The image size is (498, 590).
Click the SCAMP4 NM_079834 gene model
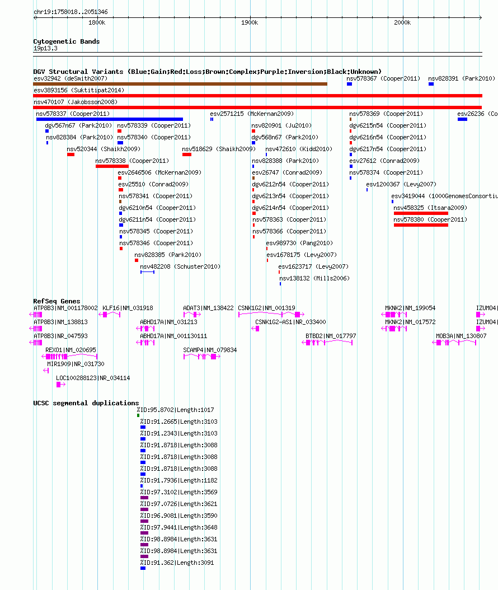click(x=201, y=357)
